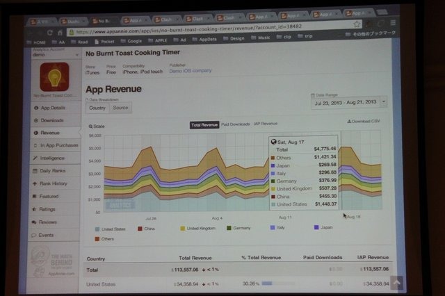Open the AA bookmark folder

point(58,42)
